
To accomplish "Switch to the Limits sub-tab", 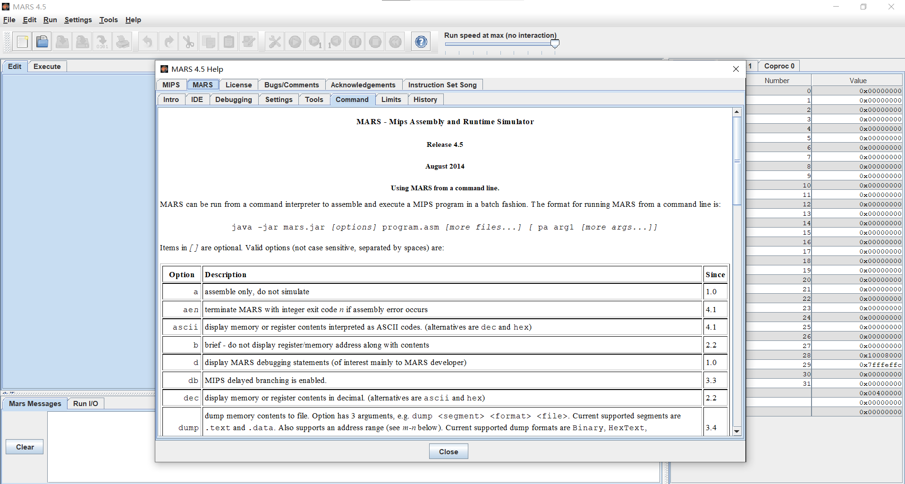I will [391, 100].
